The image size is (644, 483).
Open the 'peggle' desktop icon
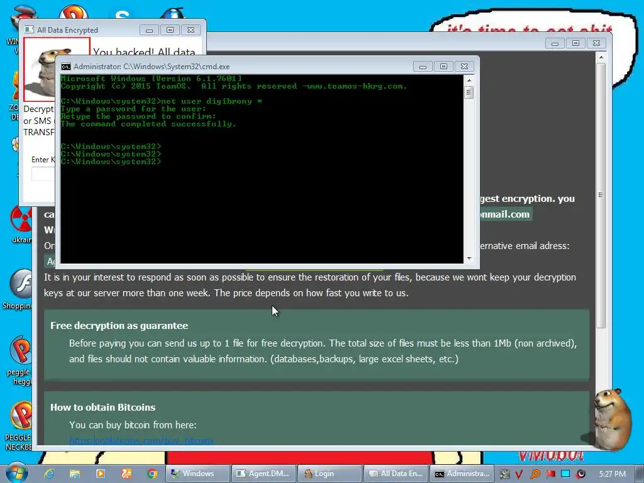click(19, 360)
